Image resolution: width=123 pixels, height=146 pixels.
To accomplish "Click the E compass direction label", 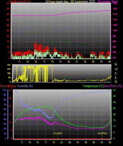I will [116, 78].
